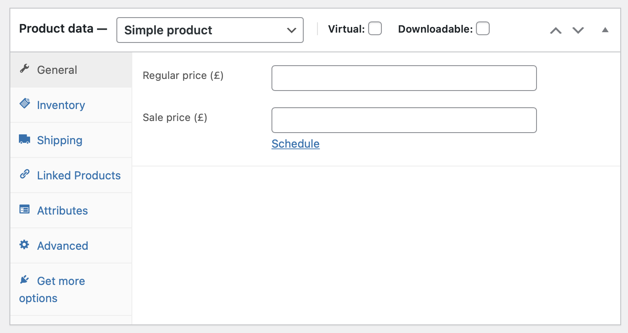This screenshot has height=333, width=628.
Task: Move the Product data panel up
Action: [x=556, y=30]
